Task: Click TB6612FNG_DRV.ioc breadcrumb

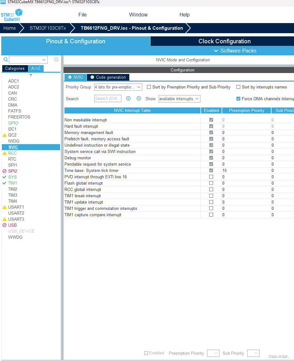Action: click(132, 28)
